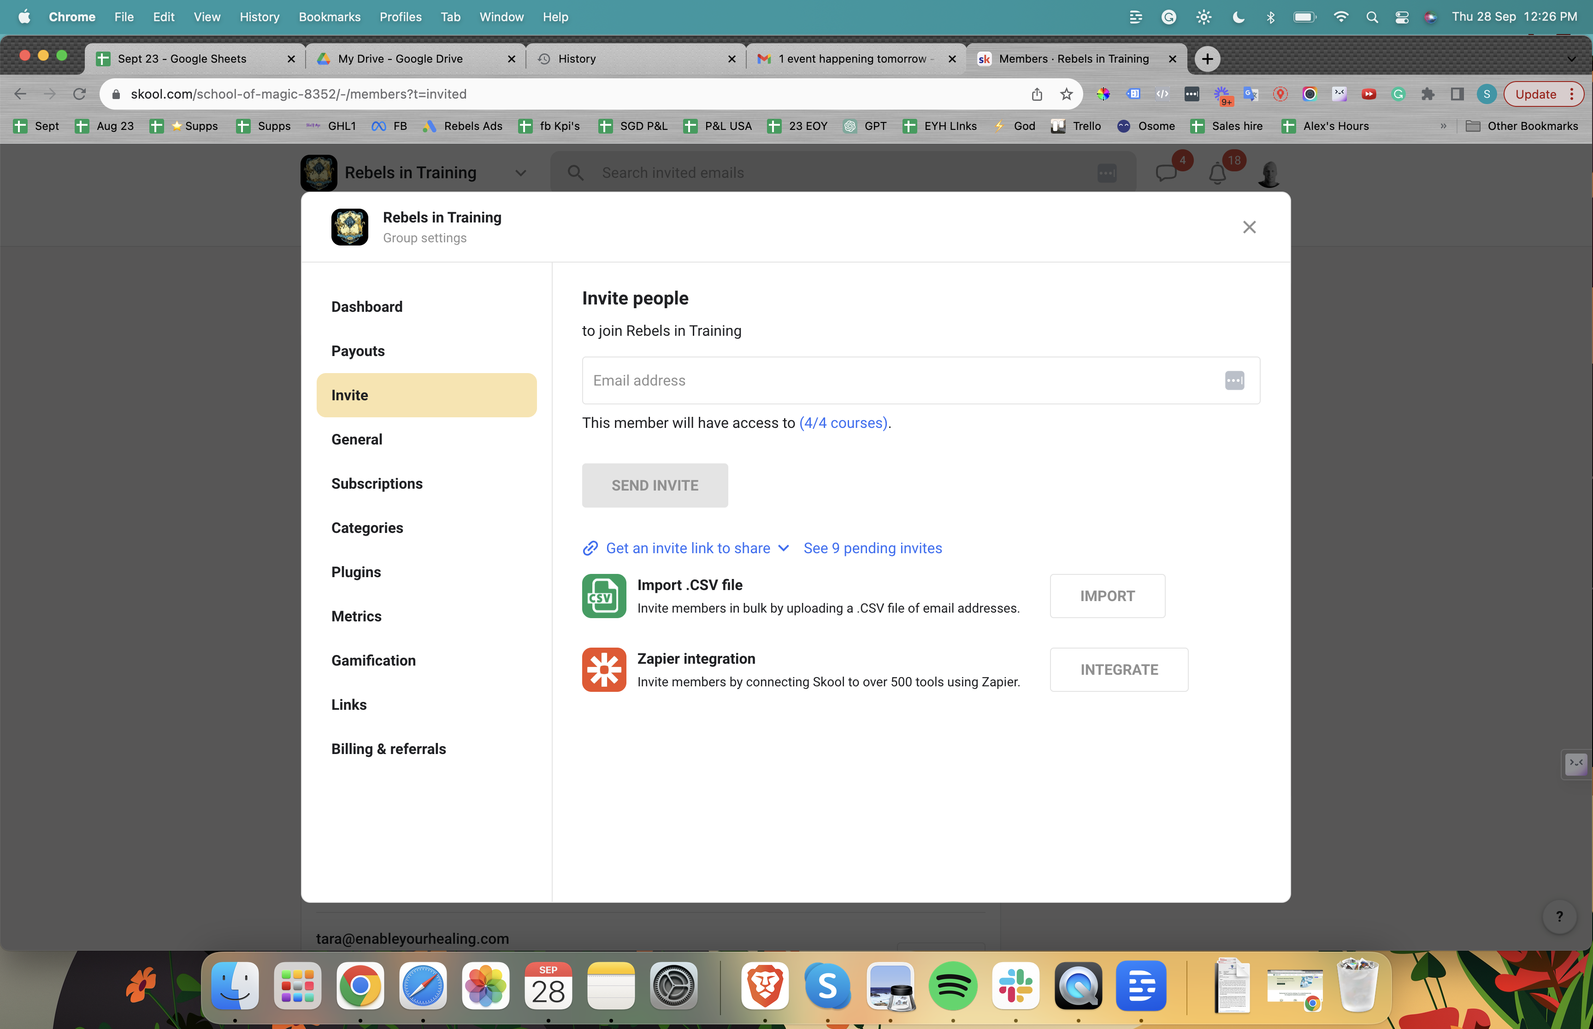Screen dimensions: 1593x1029
Task: Click the link icon beside invite link
Action: pos(590,548)
